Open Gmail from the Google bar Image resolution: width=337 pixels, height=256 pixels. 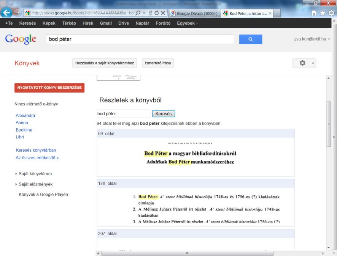106,23
